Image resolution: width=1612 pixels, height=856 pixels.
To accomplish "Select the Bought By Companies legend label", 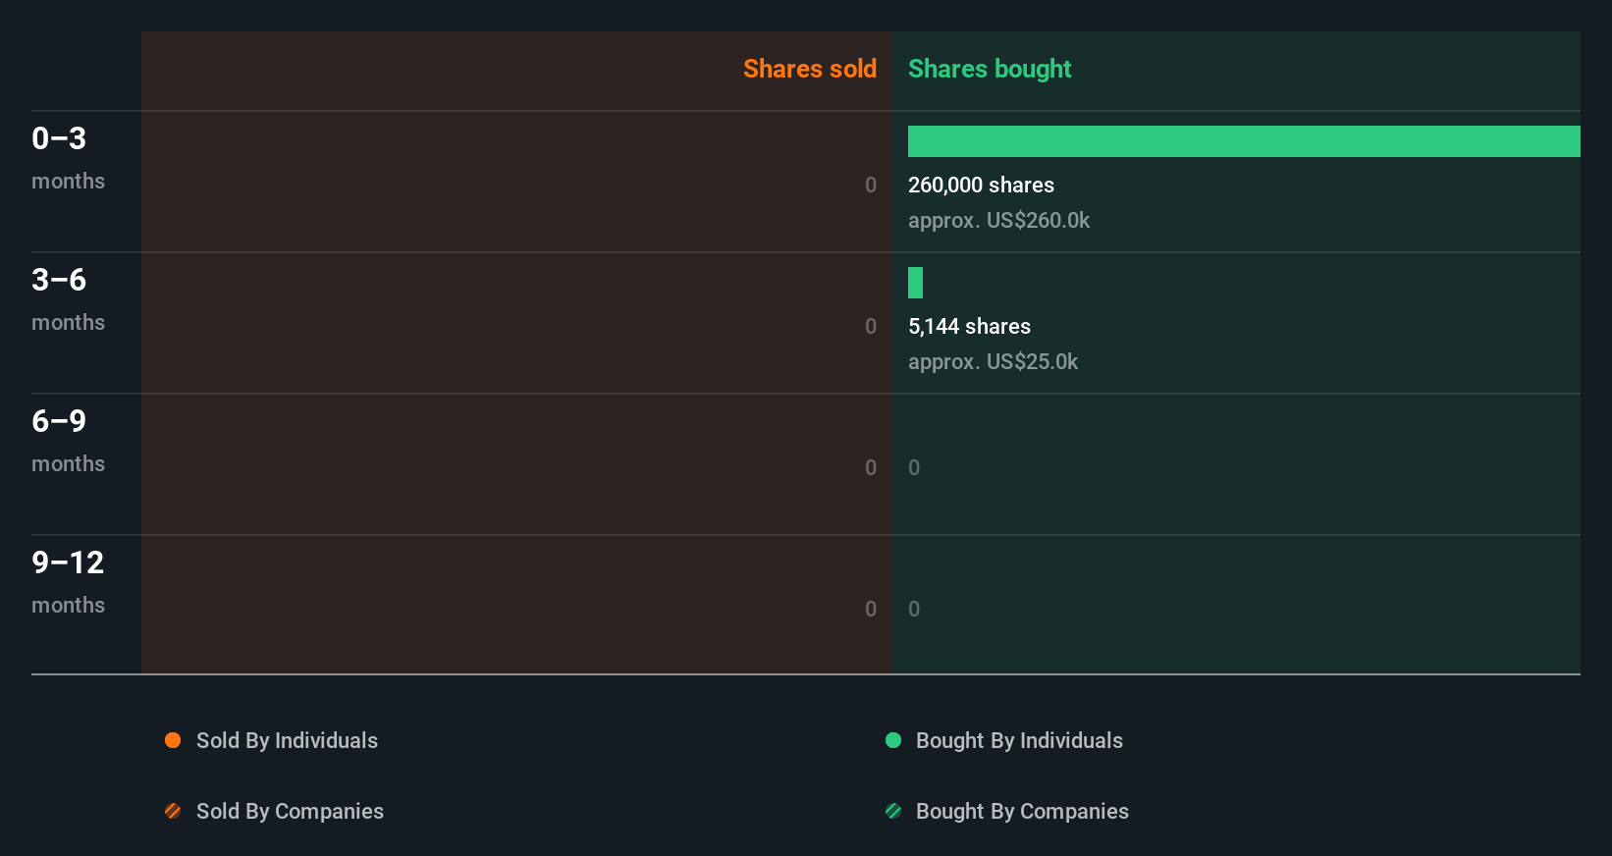I will [1022, 811].
